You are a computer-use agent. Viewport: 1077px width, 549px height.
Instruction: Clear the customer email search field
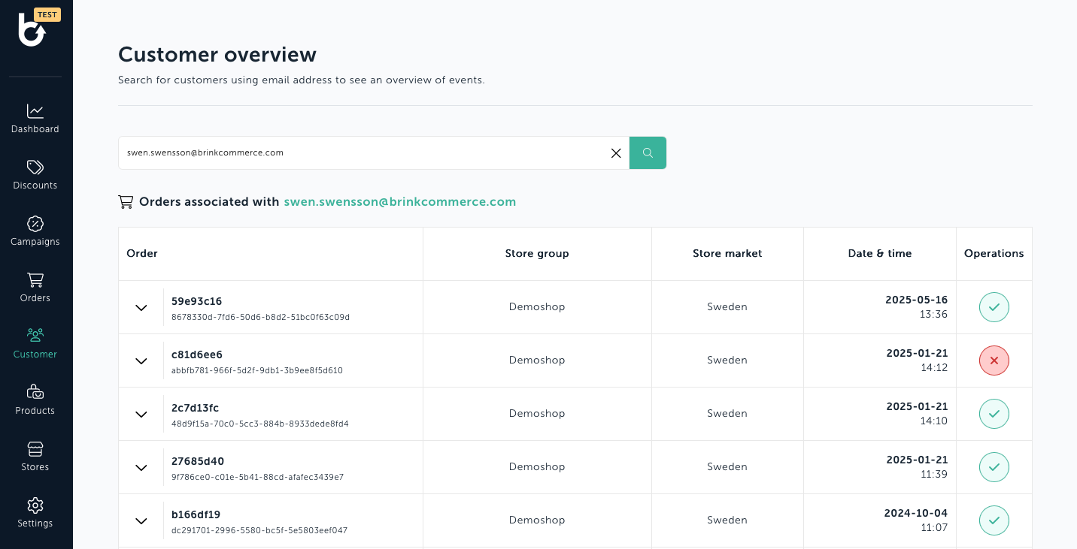tap(616, 153)
